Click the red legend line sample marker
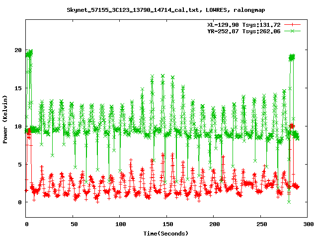This screenshot has height=238, width=318. (x=292, y=25)
